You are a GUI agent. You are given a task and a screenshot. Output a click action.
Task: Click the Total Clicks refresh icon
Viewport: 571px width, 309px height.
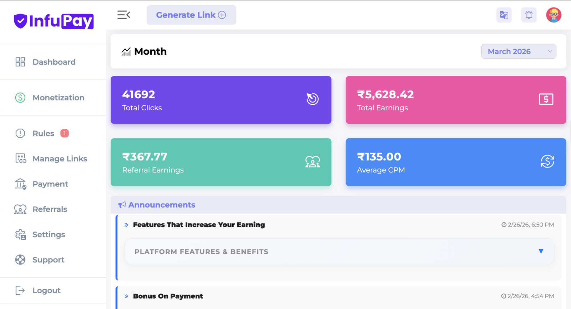click(312, 99)
